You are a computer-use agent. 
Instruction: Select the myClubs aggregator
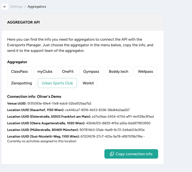coord(45,71)
